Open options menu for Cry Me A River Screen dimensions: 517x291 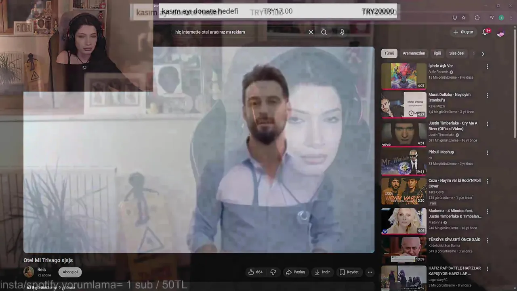pyautogui.click(x=487, y=124)
